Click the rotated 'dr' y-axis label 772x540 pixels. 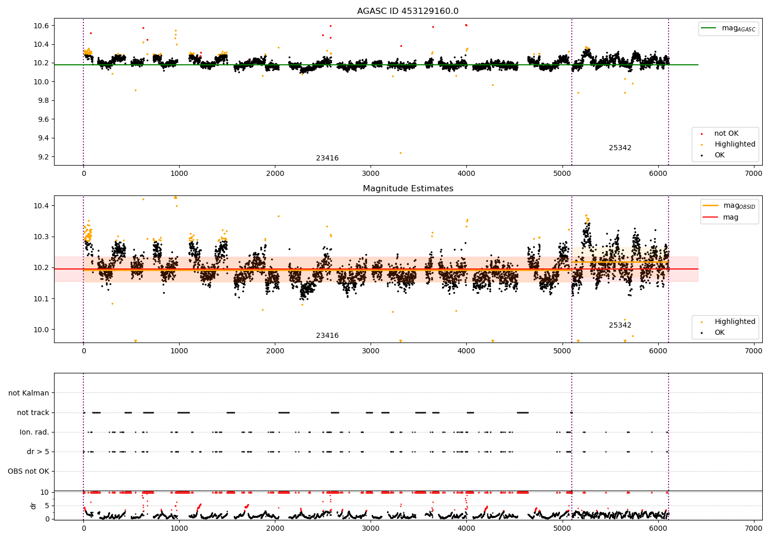point(33,506)
